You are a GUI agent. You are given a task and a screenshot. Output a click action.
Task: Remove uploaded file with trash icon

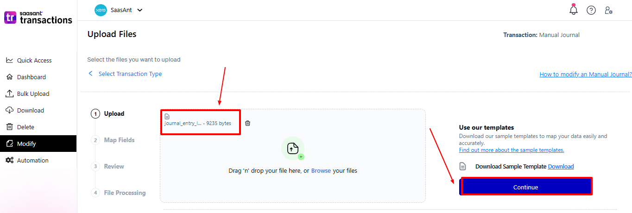click(248, 123)
